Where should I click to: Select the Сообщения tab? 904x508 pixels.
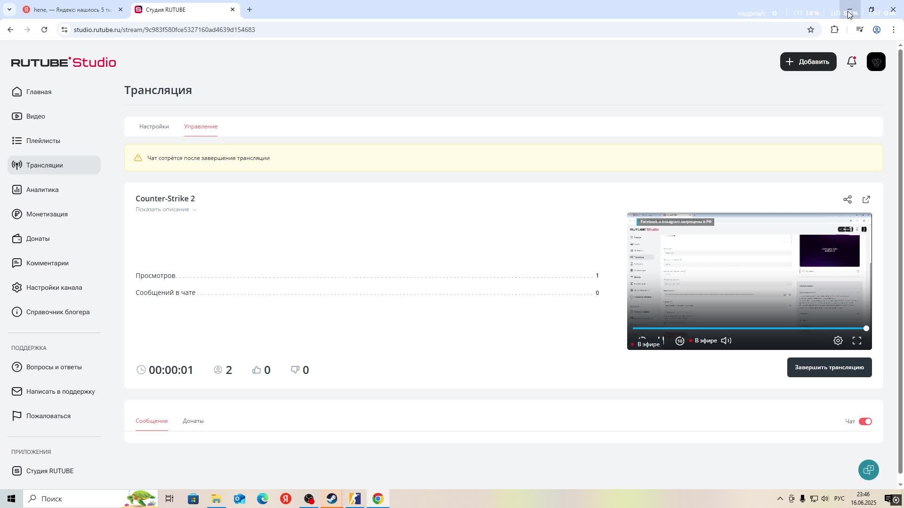152,421
